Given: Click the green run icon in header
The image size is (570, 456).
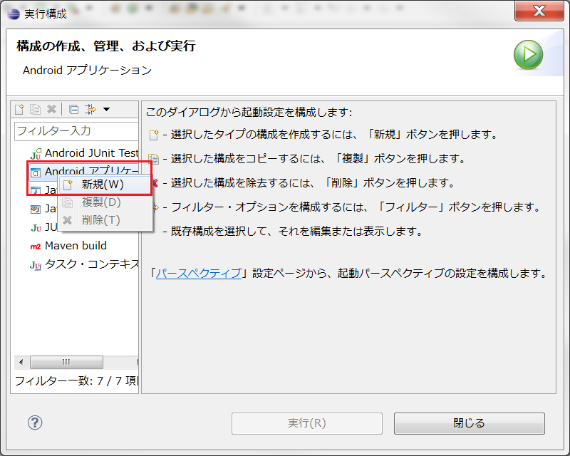Looking at the screenshot, I should tap(528, 55).
